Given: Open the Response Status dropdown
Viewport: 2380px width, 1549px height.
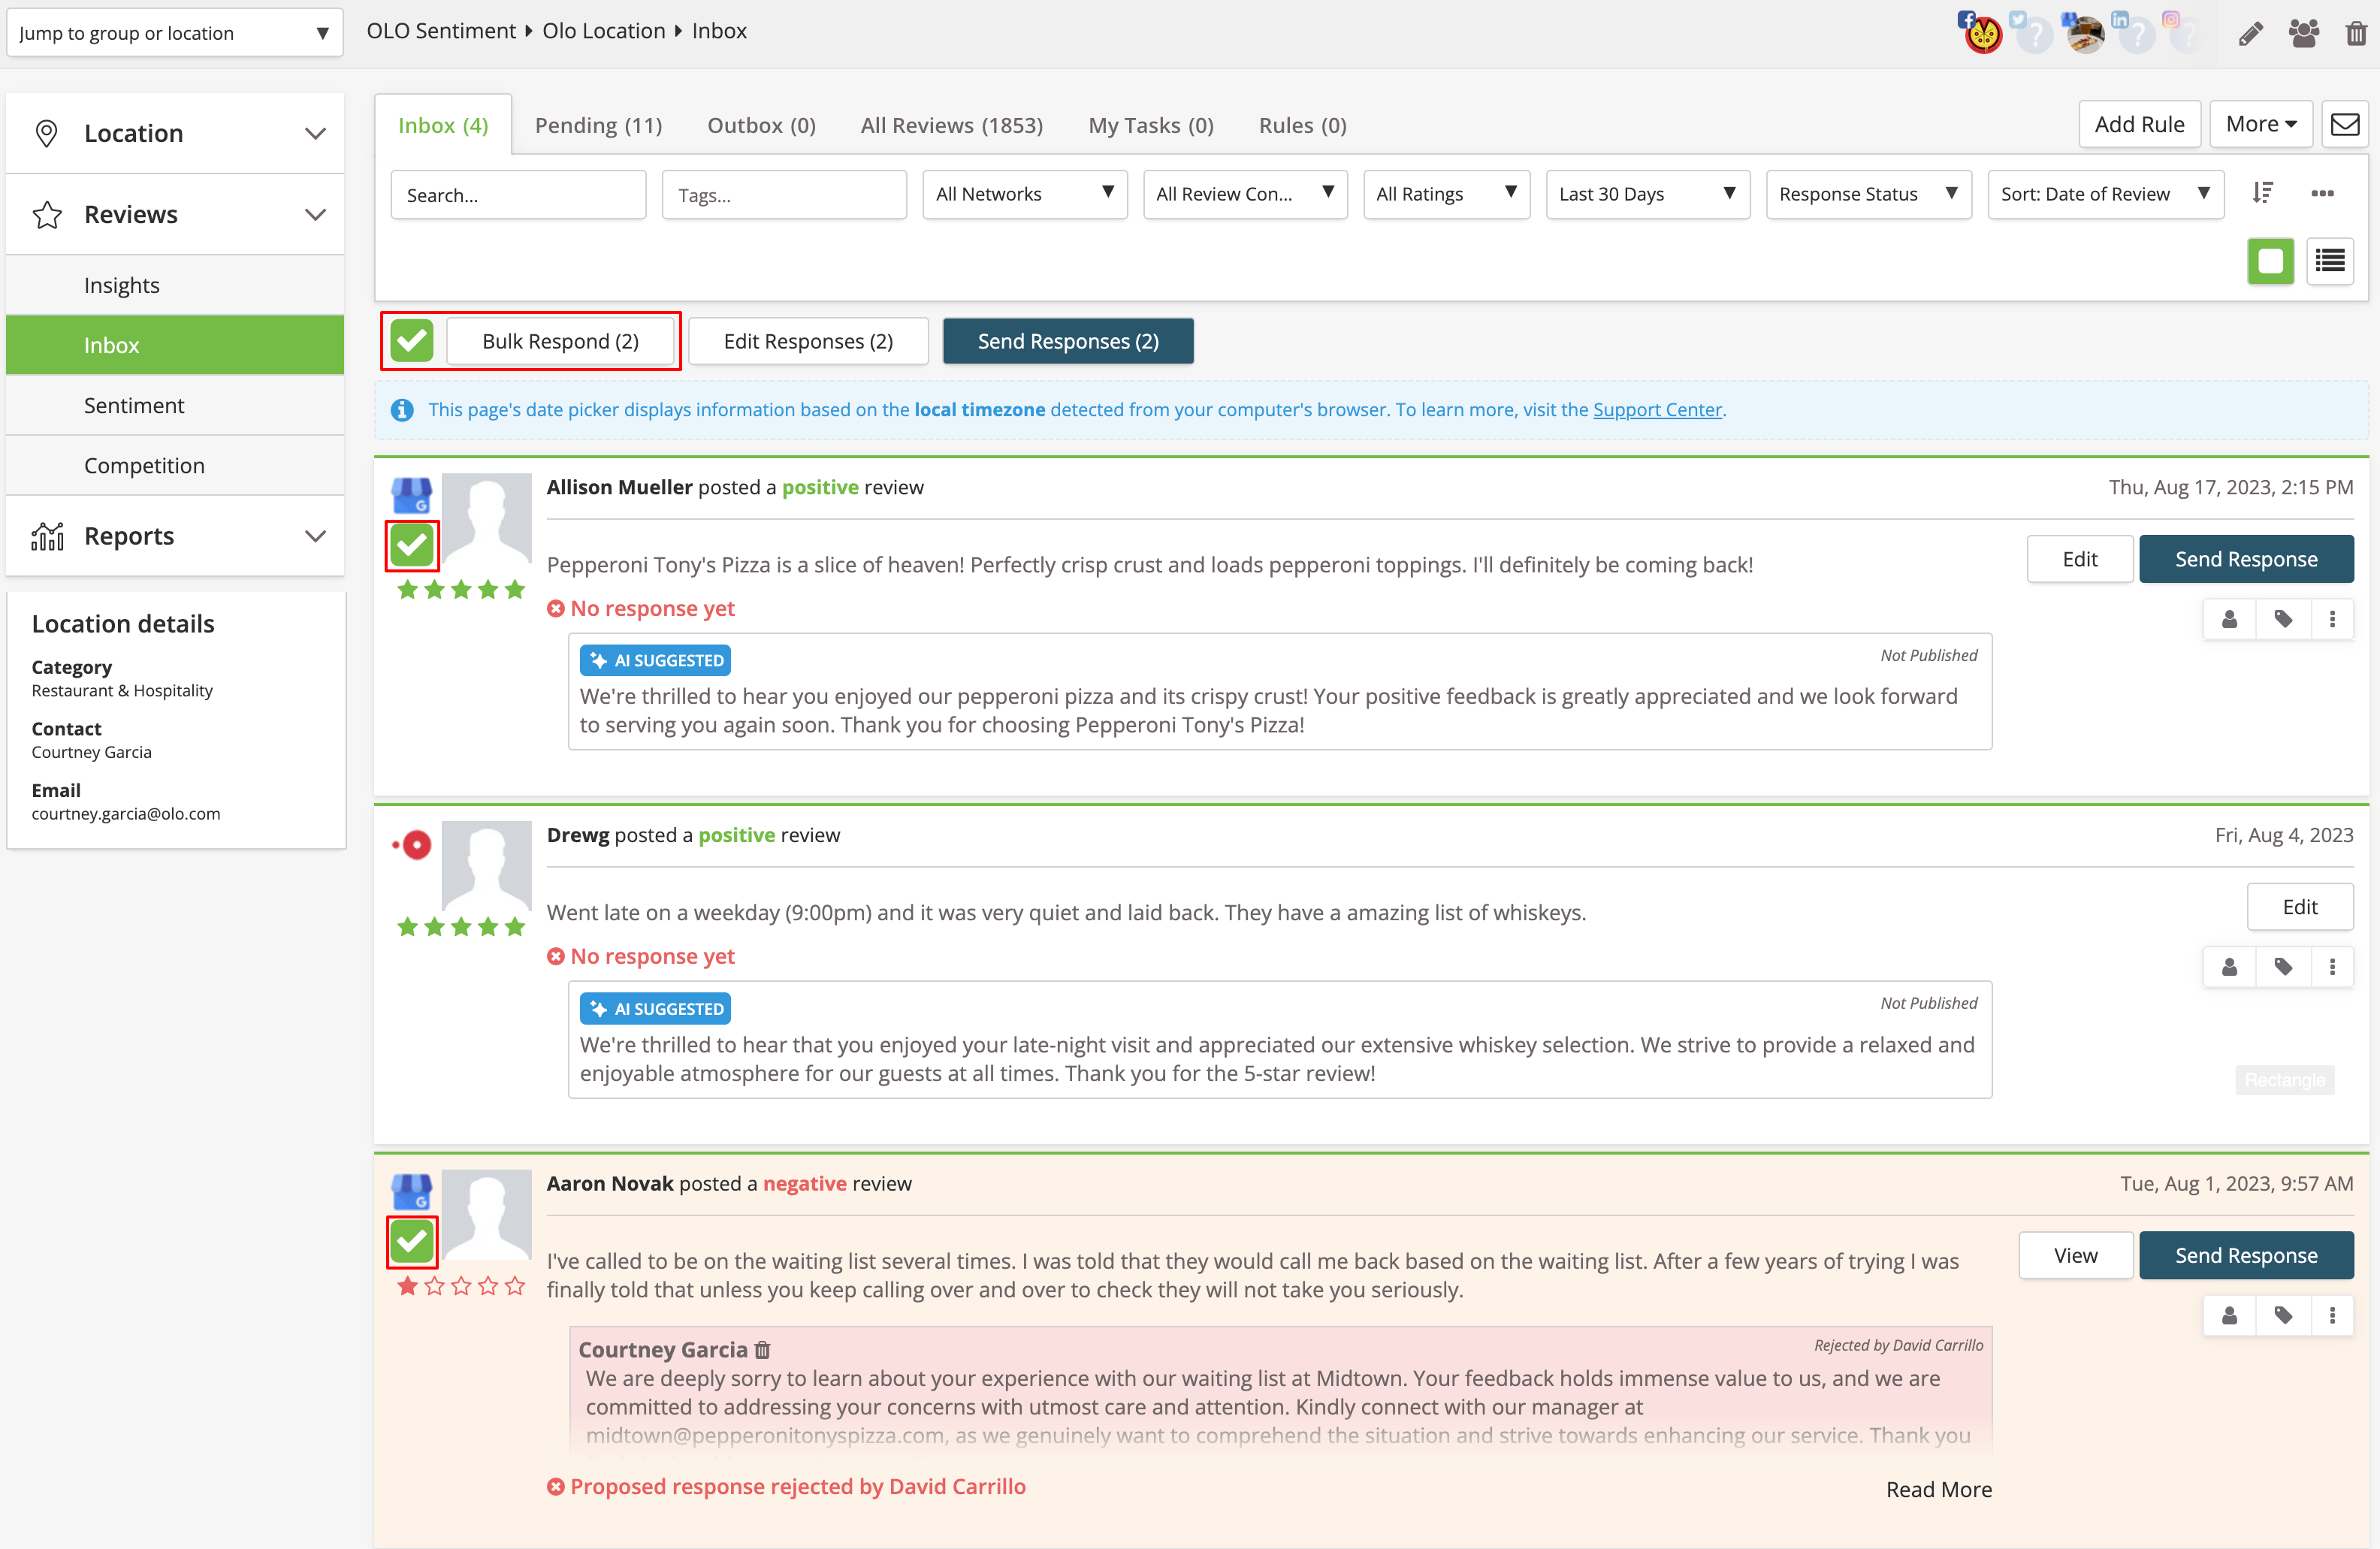Looking at the screenshot, I should tap(1868, 194).
